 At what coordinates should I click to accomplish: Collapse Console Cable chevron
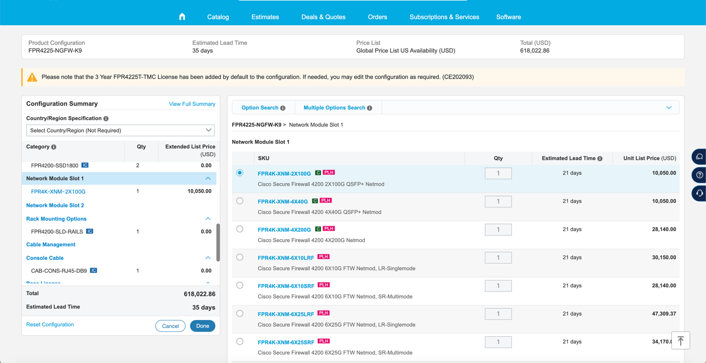(x=208, y=258)
